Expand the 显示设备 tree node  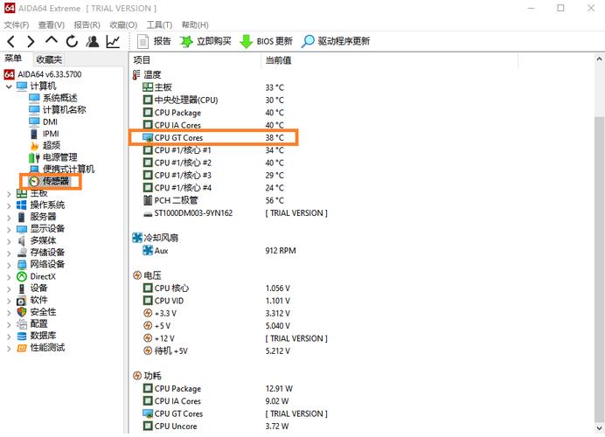click(x=9, y=230)
